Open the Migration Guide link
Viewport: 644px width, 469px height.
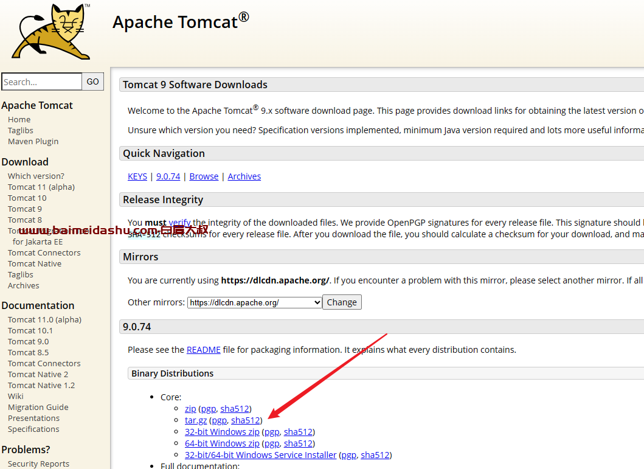(x=38, y=408)
